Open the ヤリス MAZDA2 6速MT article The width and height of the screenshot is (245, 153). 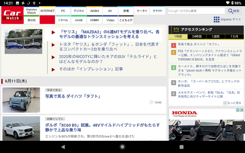click(109, 34)
